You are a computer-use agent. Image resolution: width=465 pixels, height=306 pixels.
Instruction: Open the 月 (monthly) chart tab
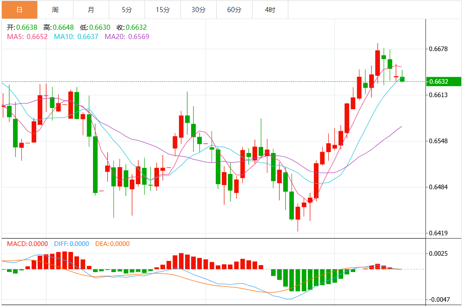pyautogui.click(x=91, y=10)
